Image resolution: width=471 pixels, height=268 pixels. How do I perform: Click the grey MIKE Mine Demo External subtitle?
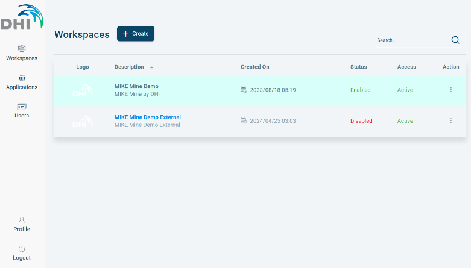coord(147,125)
